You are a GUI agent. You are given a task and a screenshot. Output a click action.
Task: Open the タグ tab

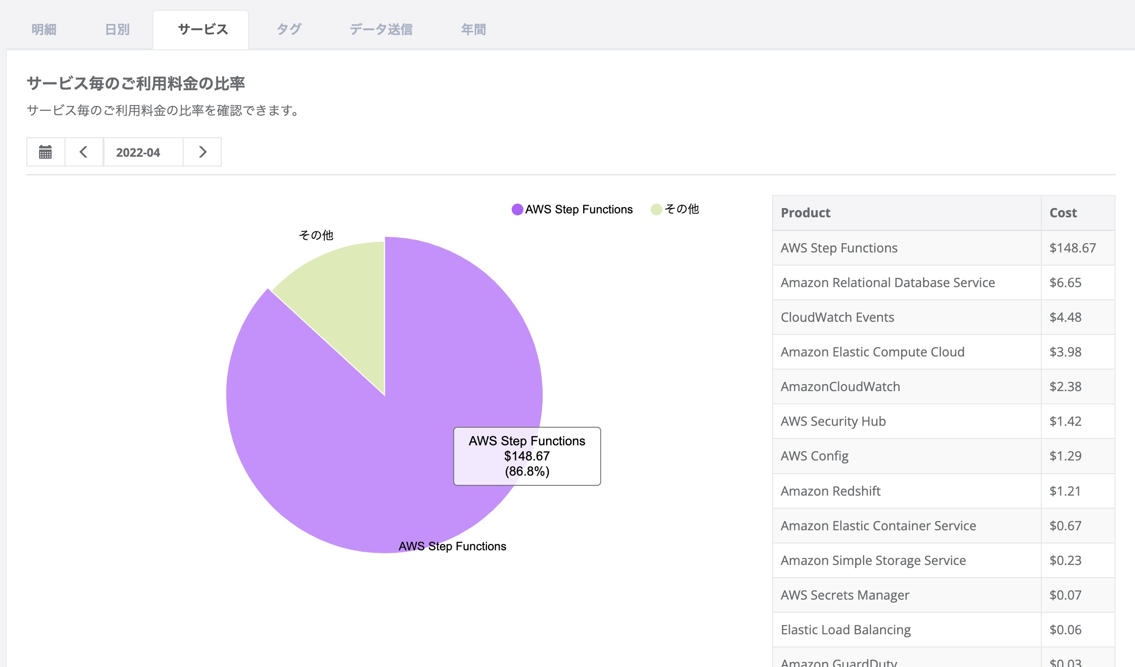289,29
